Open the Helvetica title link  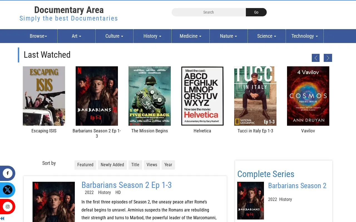point(202,131)
